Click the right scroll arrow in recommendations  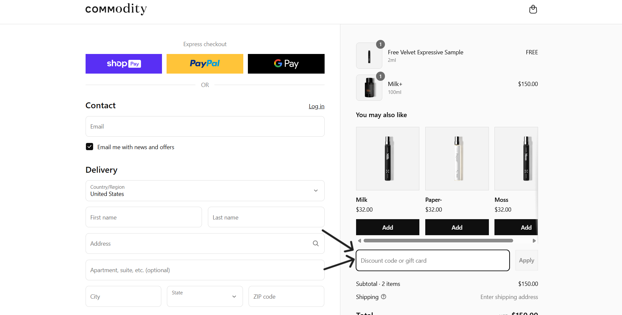click(534, 241)
